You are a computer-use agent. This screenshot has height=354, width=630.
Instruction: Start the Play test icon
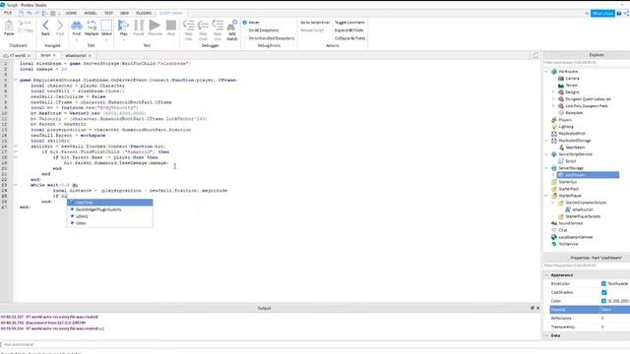123,26
